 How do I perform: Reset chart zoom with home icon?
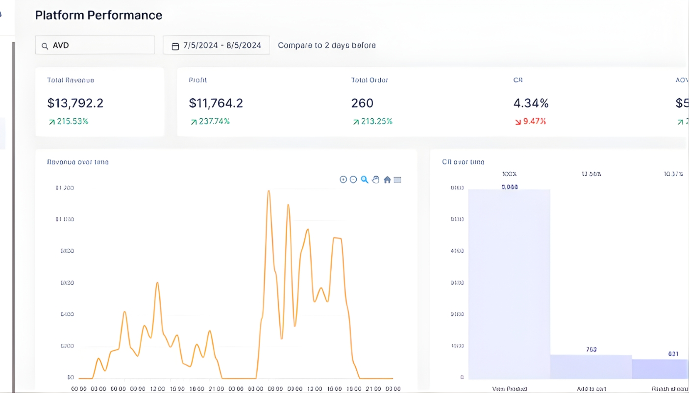tap(387, 180)
